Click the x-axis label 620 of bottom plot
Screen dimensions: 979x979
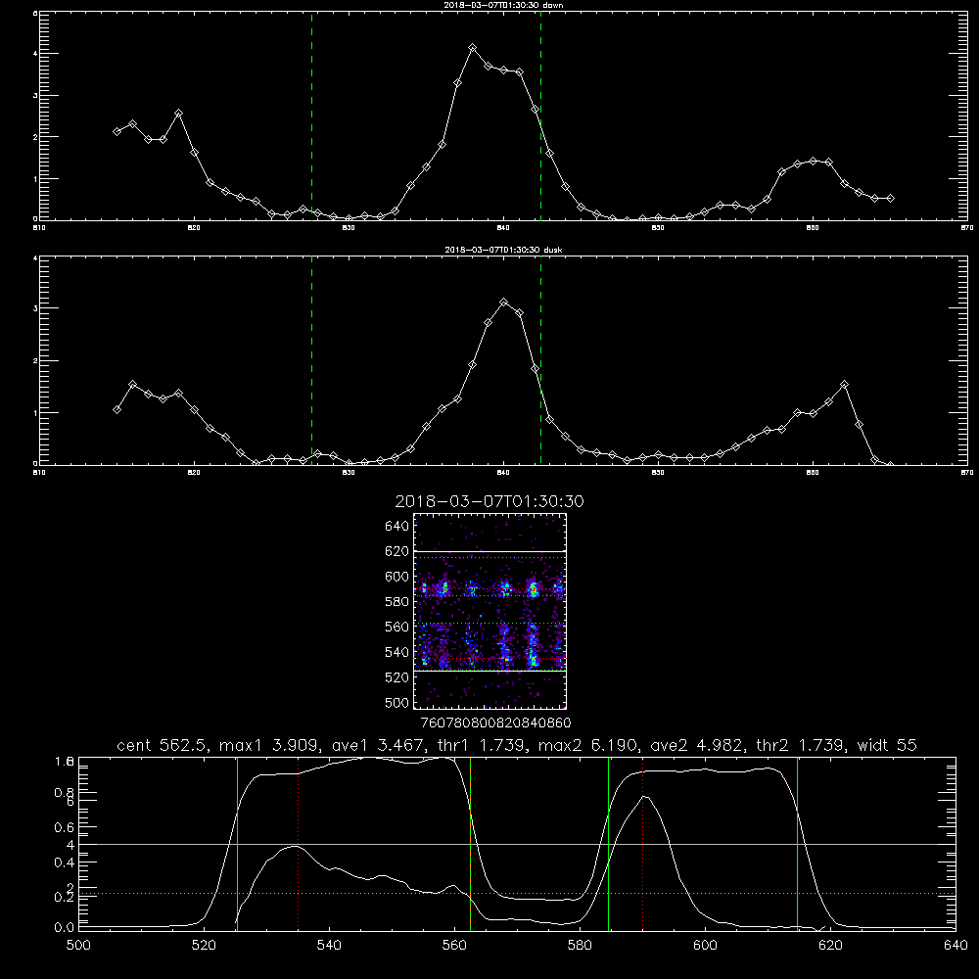[x=830, y=946]
